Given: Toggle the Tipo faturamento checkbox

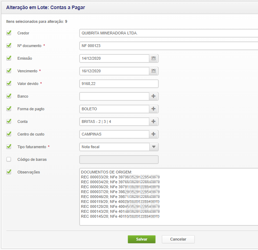Looking at the screenshot, I should 9,147.
